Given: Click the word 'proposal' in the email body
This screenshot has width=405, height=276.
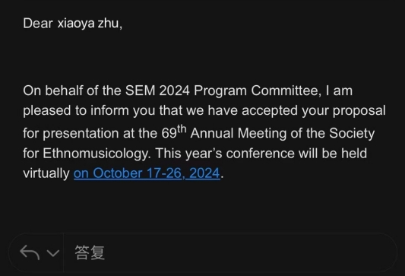Looking at the screenshot, I should [x=359, y=111].
